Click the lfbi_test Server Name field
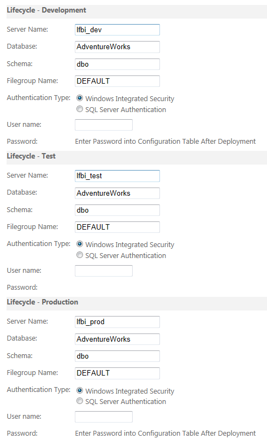The image size is (267, 445). tap(117, 176)
